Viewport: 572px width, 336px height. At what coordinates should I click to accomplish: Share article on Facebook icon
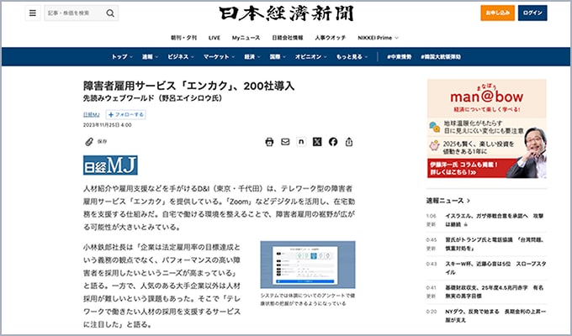(333, 142)
